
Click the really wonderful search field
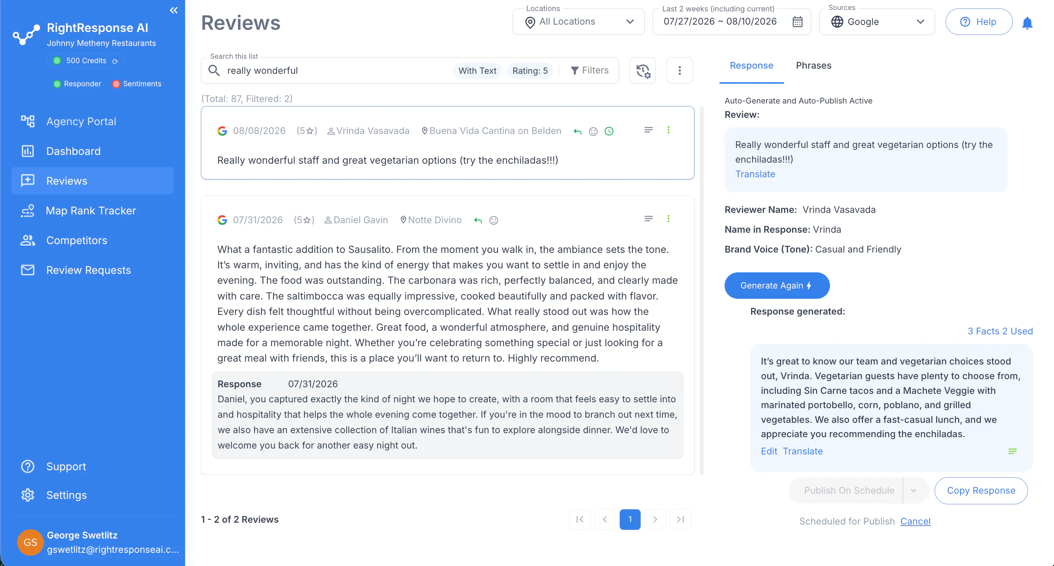[x=336, y=71]
